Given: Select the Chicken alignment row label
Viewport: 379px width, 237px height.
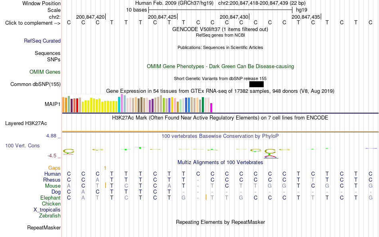Looking at the screenshot, I should (x=51, y=204).
